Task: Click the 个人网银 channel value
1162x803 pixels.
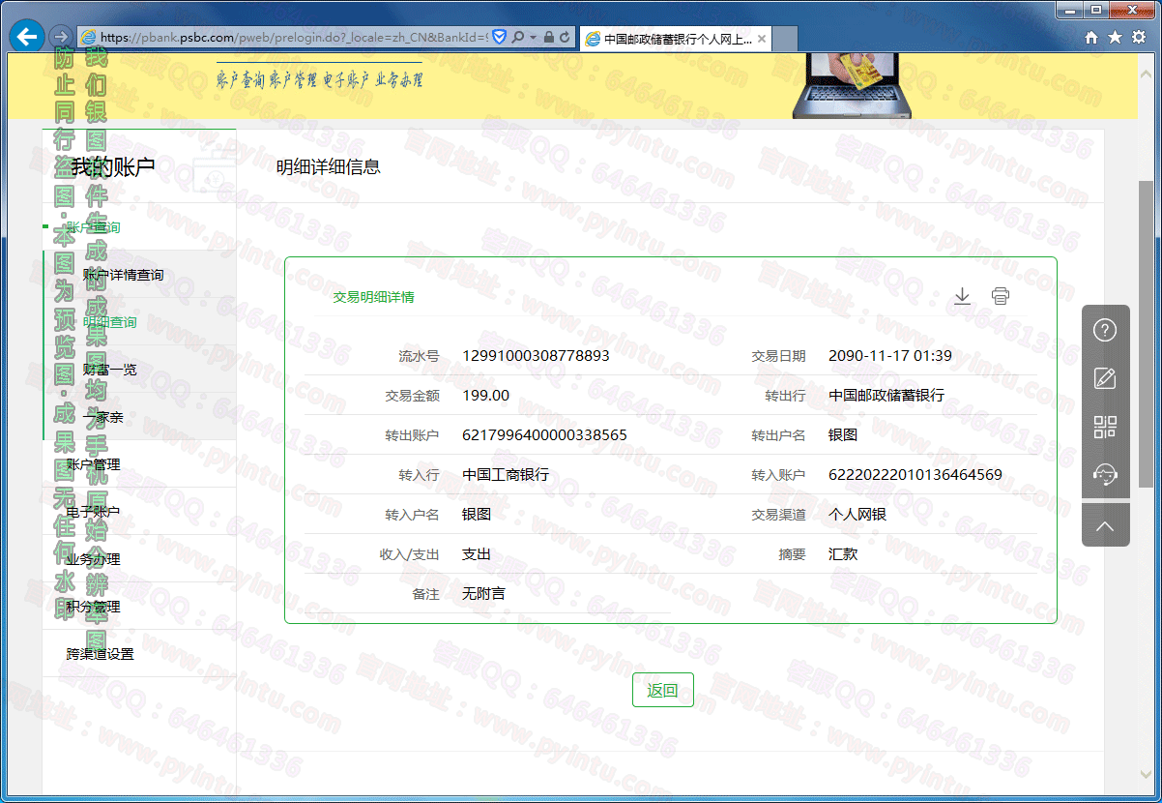Action: click(x=857, y=514)
